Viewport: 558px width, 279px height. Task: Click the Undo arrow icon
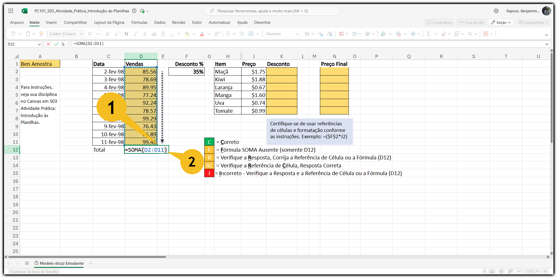tap(13, 34)
